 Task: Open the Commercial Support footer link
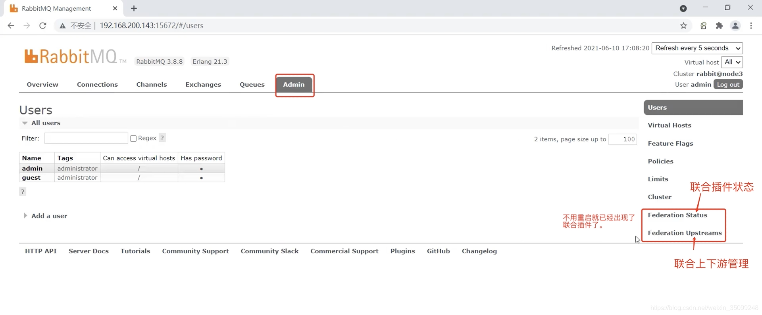click(x=344, y=251)
